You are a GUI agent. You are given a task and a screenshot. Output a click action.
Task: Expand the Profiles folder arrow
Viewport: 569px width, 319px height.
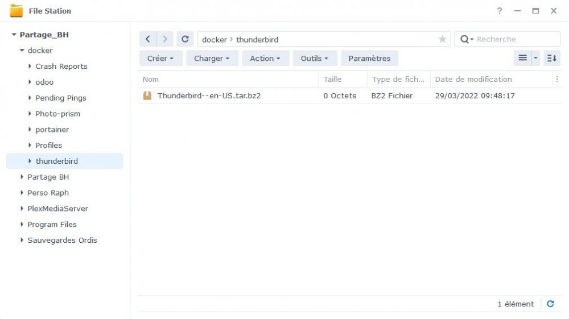(30, 145)
